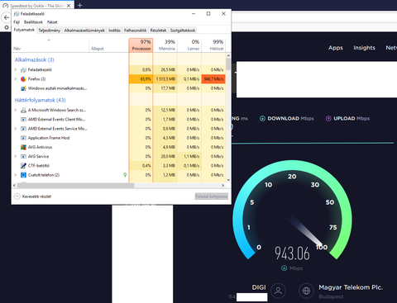The image size is (397, 303).
Task: Click the 943.06 speed result
Action: [292, 253]
